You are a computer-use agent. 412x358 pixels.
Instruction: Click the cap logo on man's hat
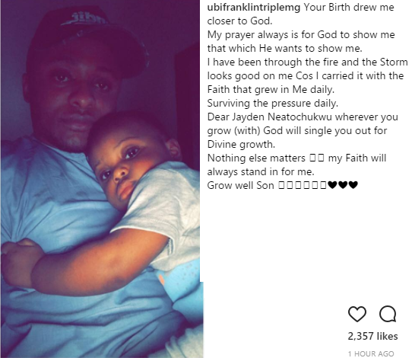tap(86, 19)
